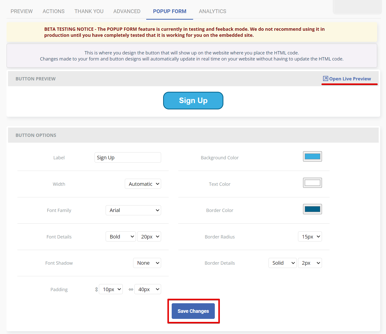Open the Font Shadow dropdown
The image size is (386, 334).
(147, 263)
